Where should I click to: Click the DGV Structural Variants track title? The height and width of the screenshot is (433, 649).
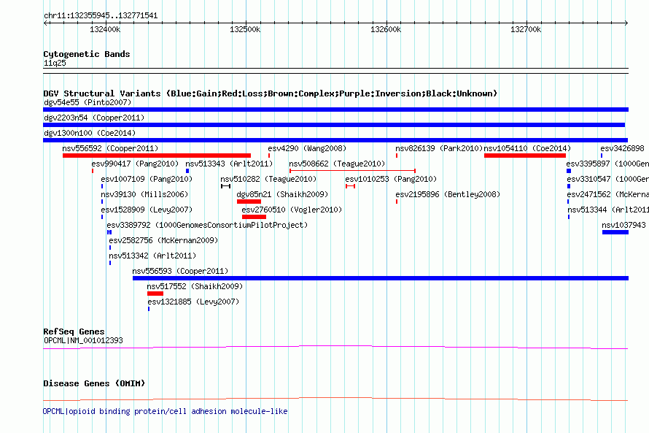point(270,93)
